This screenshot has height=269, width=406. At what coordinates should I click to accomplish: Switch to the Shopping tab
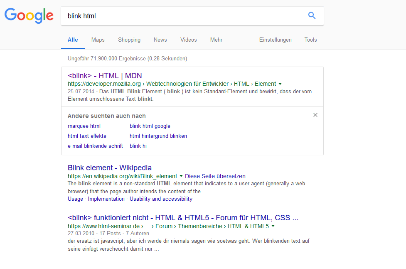pos(129,40)
